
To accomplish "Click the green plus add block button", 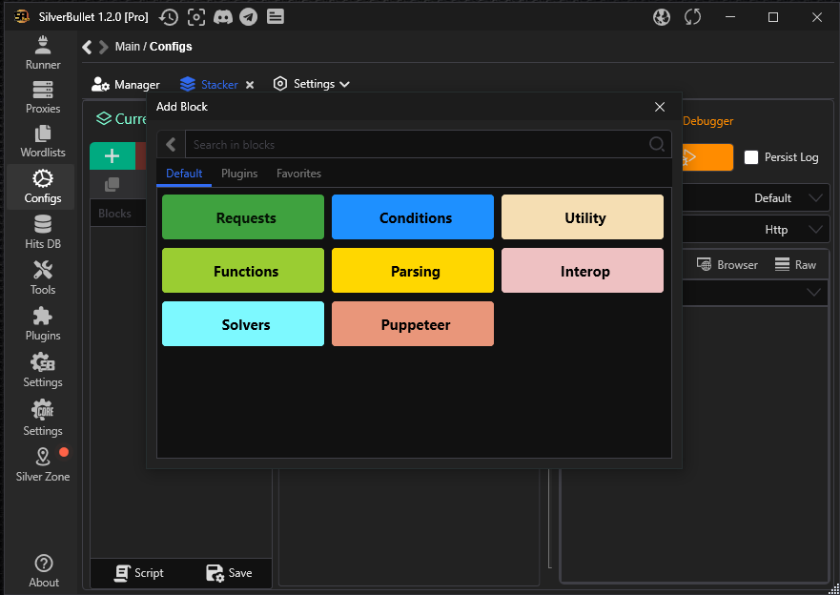I will tap(112, 155).
